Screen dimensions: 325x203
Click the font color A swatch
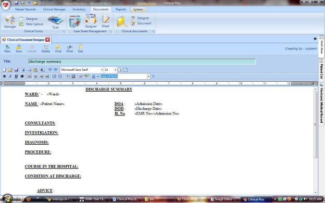click(93, 77)
